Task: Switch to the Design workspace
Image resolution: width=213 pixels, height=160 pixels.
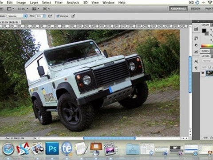Action: point(196,8)
